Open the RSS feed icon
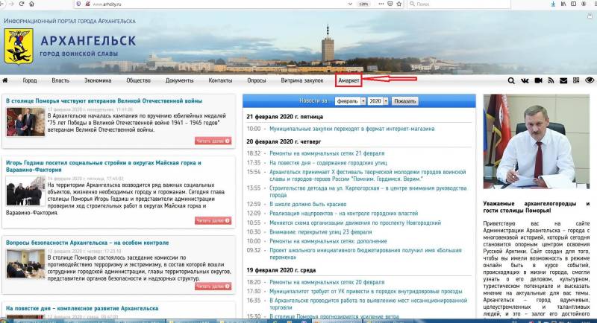Screen dimensions: 597x323 pyautogui.click(x=551, y=80)
